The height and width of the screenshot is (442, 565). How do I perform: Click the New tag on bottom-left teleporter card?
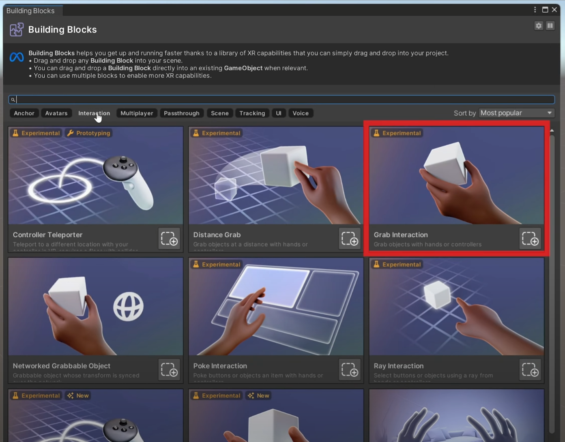(78, 395)
